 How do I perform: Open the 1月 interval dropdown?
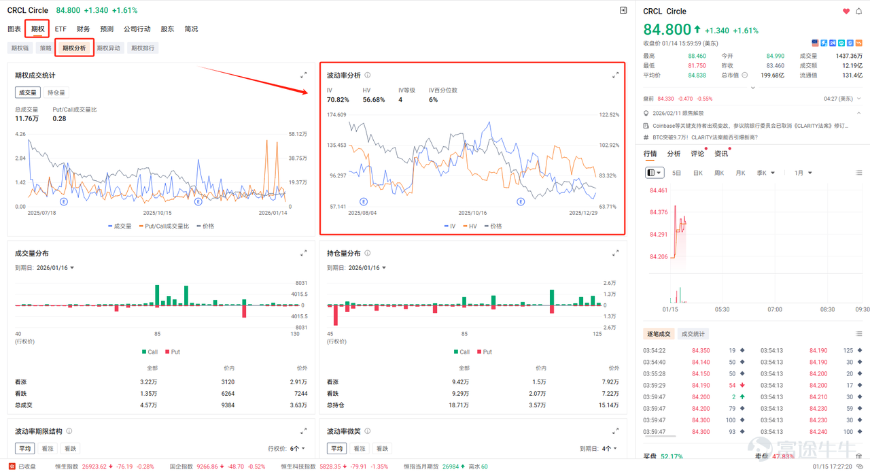coord(803,173)
